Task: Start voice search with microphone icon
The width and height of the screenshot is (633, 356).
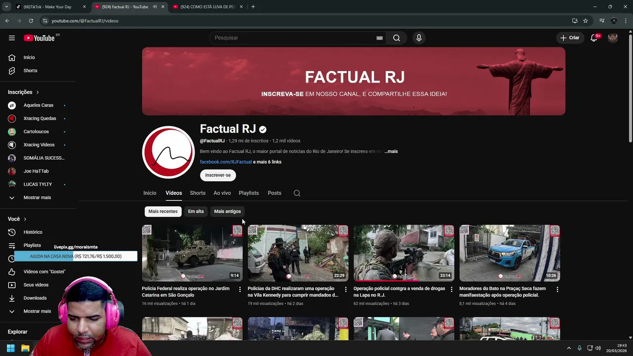Action: 419,38
